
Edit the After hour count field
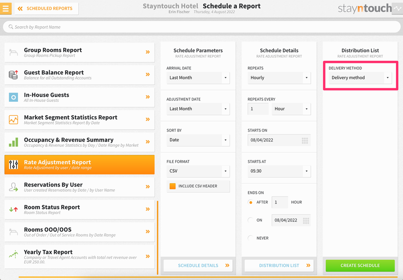[x=280, y=202]
